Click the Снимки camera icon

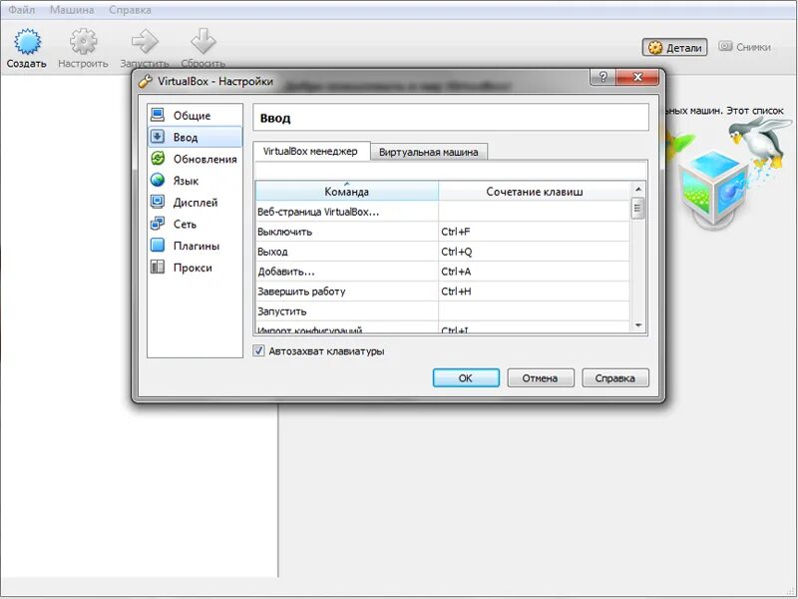coord(725,46)
